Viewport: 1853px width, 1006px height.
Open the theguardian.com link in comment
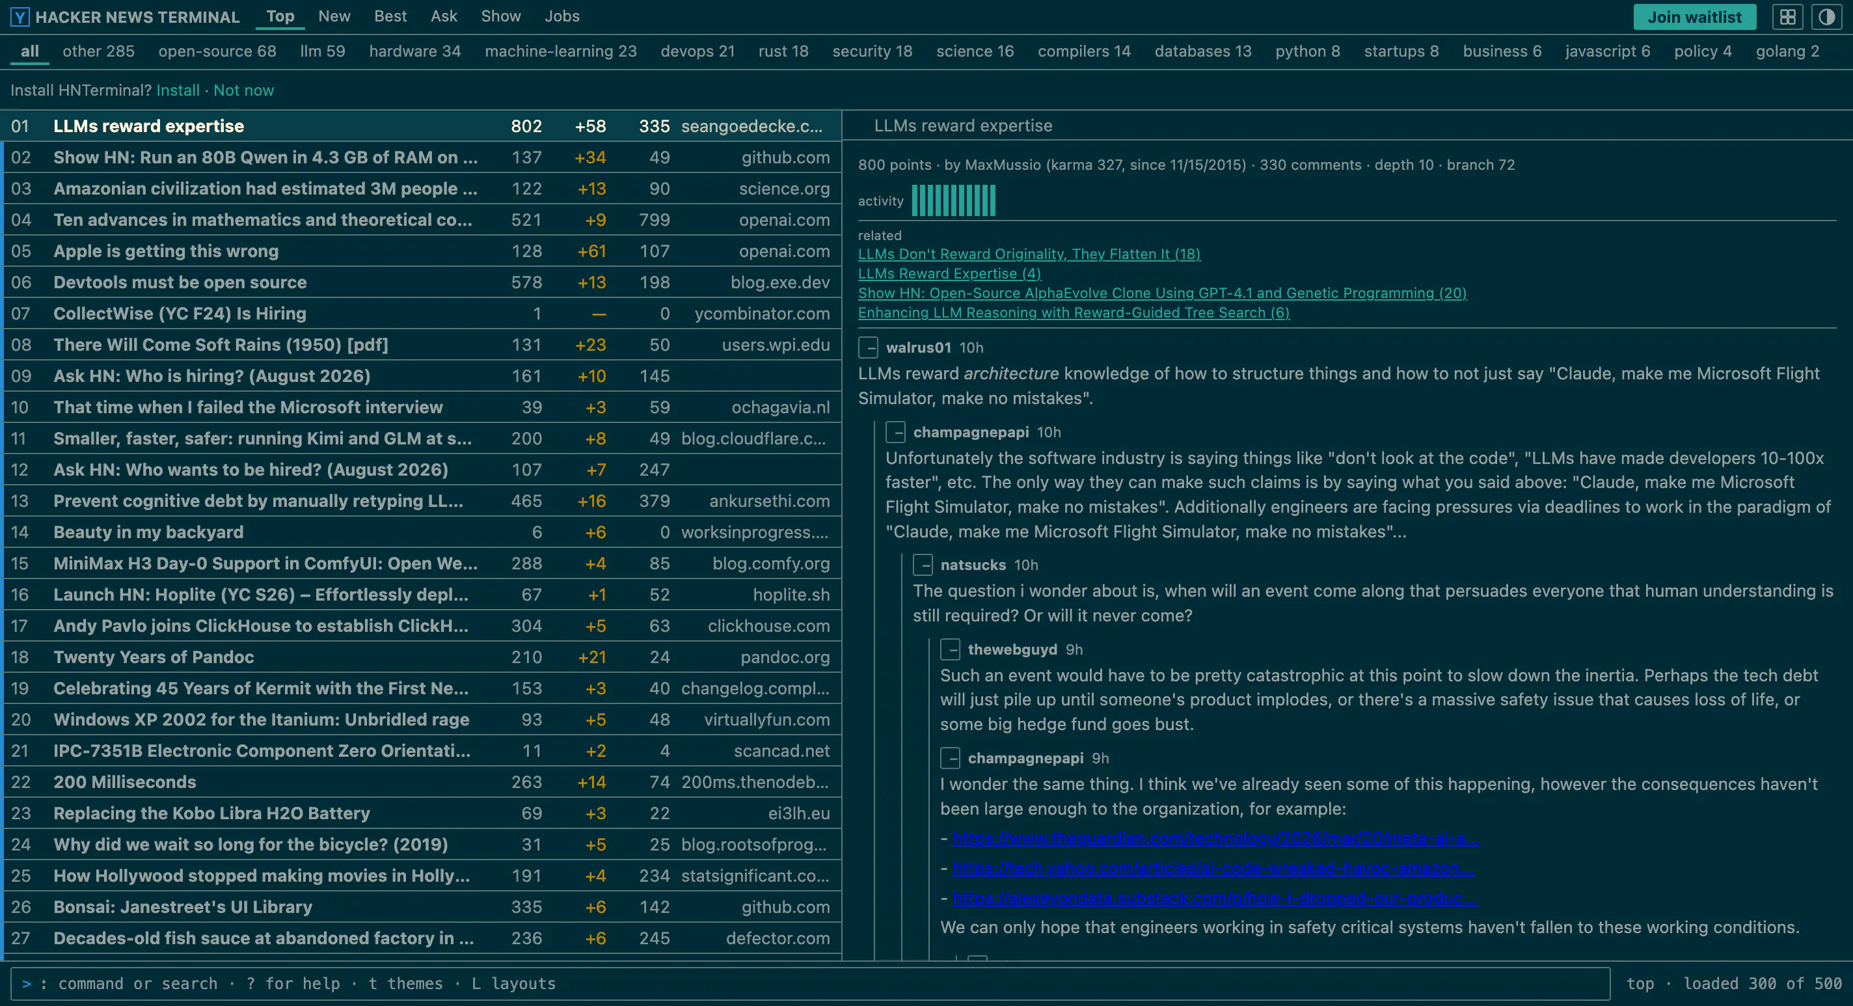point(1215,839)
